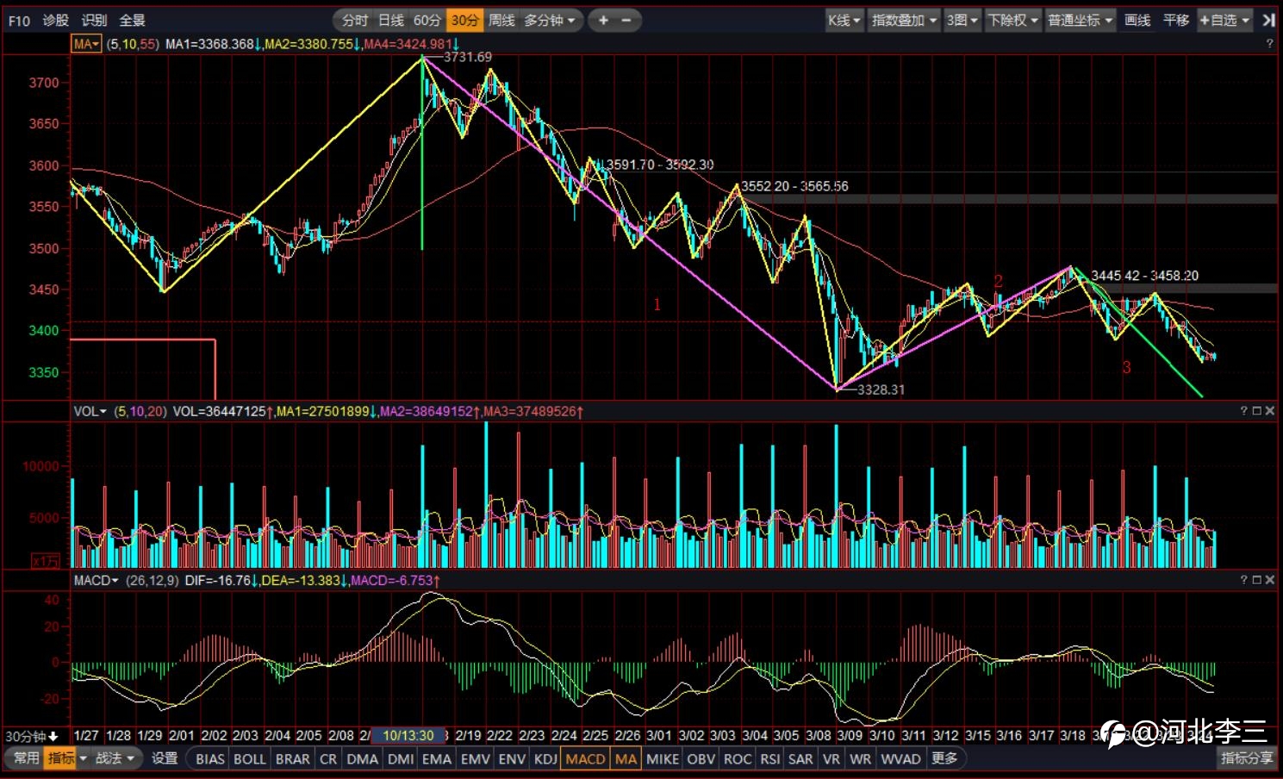Open the F10 company info

pos(19,20)
